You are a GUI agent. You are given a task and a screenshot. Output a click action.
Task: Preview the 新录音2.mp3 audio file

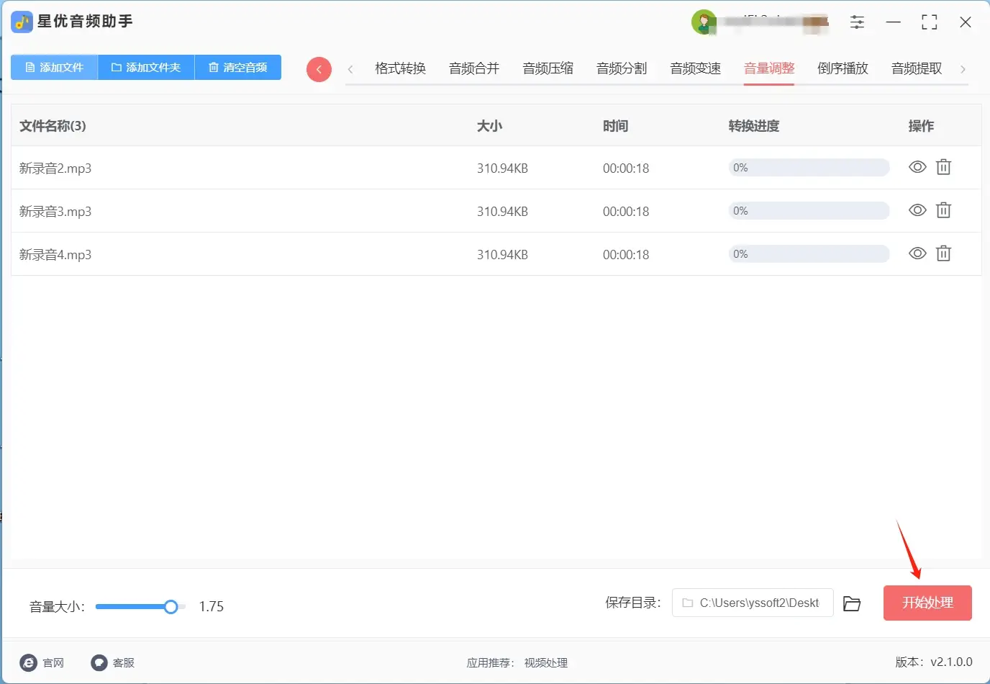(x=917, y=167)
